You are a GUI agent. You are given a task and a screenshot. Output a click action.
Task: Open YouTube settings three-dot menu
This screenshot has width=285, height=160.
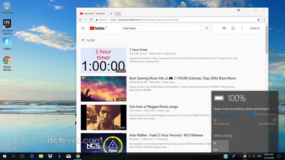tap(242, 28)
